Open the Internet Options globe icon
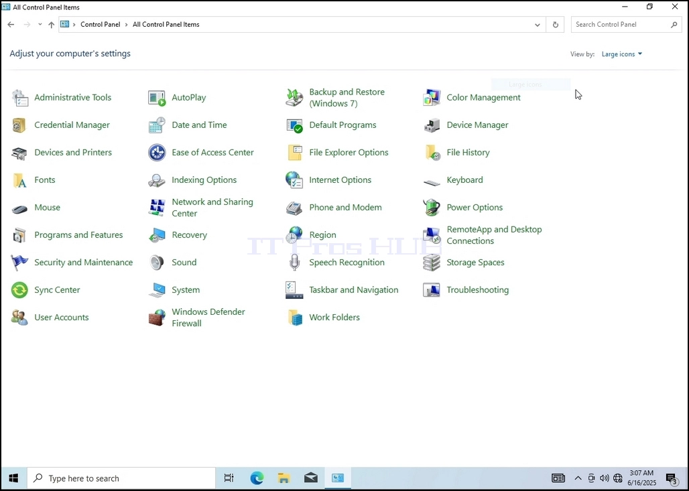The height and width of the screenshot is (491, 689). coord(294,180)
